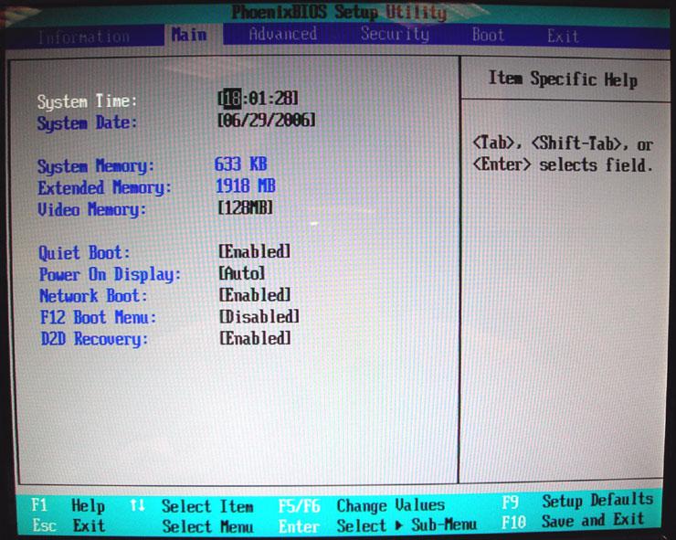Image resolution: width=676 pixels, height=540 pixels.
Task: Toggle the F12 Boot Menu Disabled value
Action: [259, 317]
